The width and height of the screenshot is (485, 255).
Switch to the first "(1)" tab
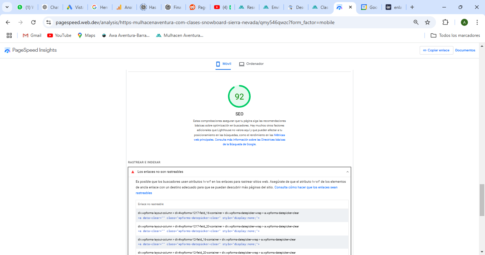tap(26, 7)
